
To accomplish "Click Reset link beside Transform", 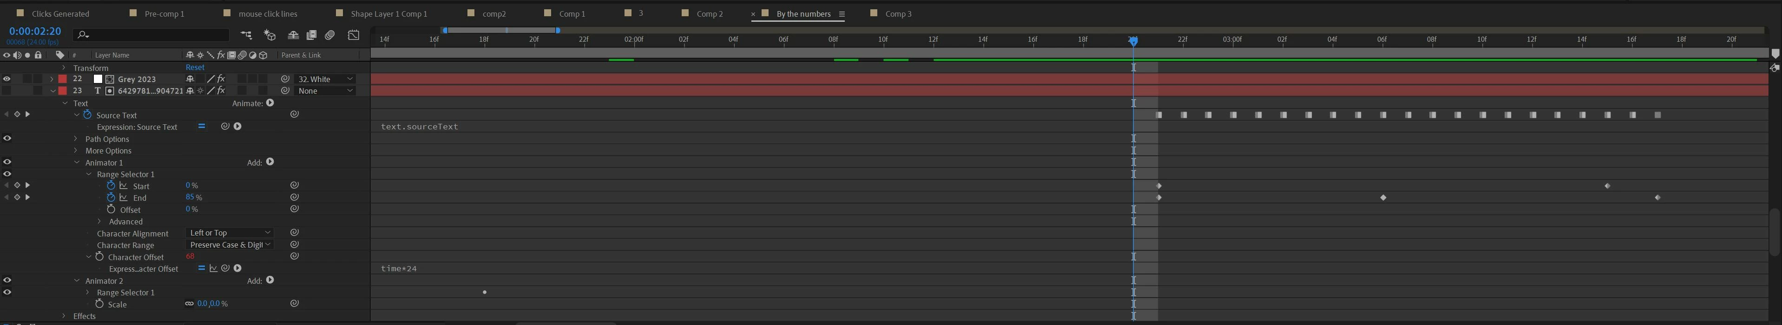I will pyautogui.click(x=195, y=68).
